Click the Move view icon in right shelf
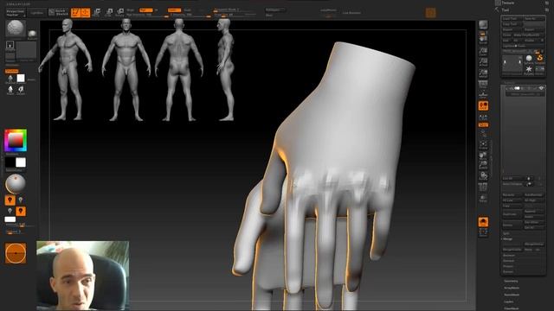 (x=483, y=155)
